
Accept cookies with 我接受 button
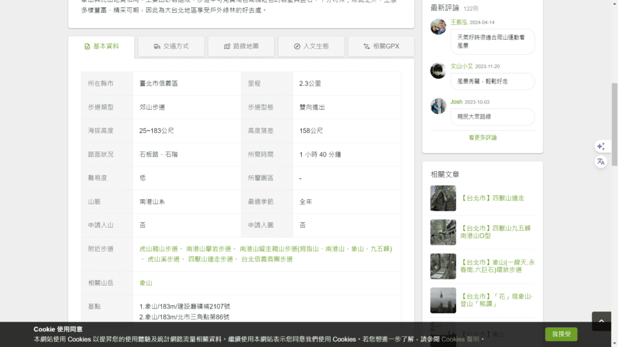tap(561, 334)
